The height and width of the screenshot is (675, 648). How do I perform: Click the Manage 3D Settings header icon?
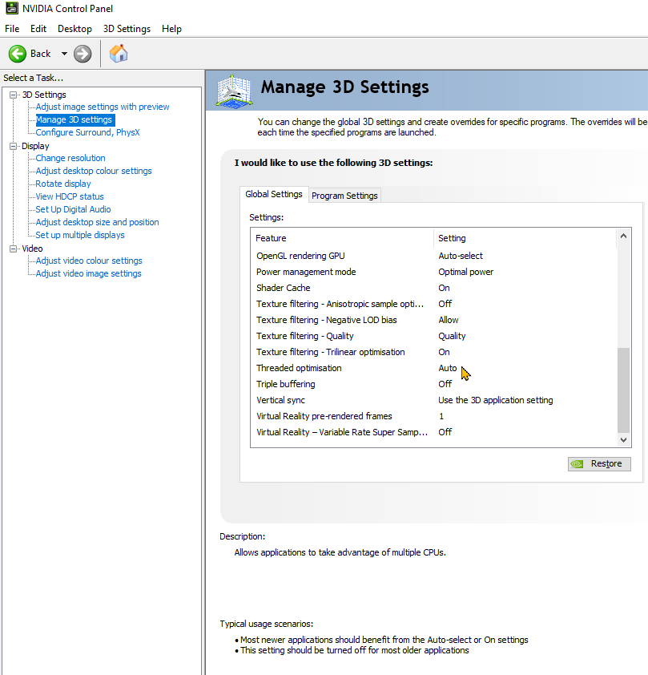[x=234, y=91]
